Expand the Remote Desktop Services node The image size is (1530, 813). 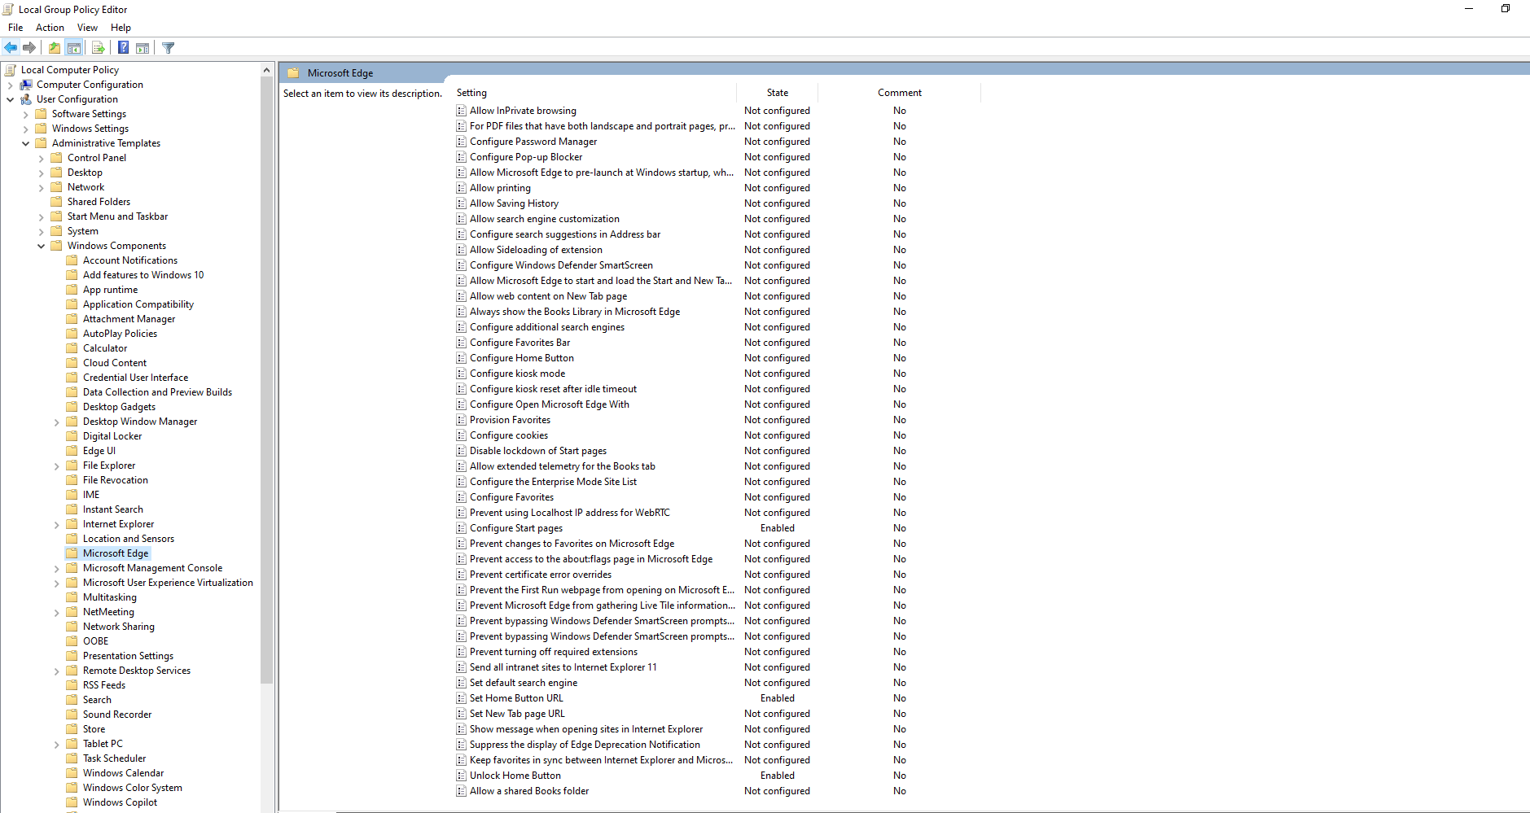pyautogui.click(x=56, y=671)
